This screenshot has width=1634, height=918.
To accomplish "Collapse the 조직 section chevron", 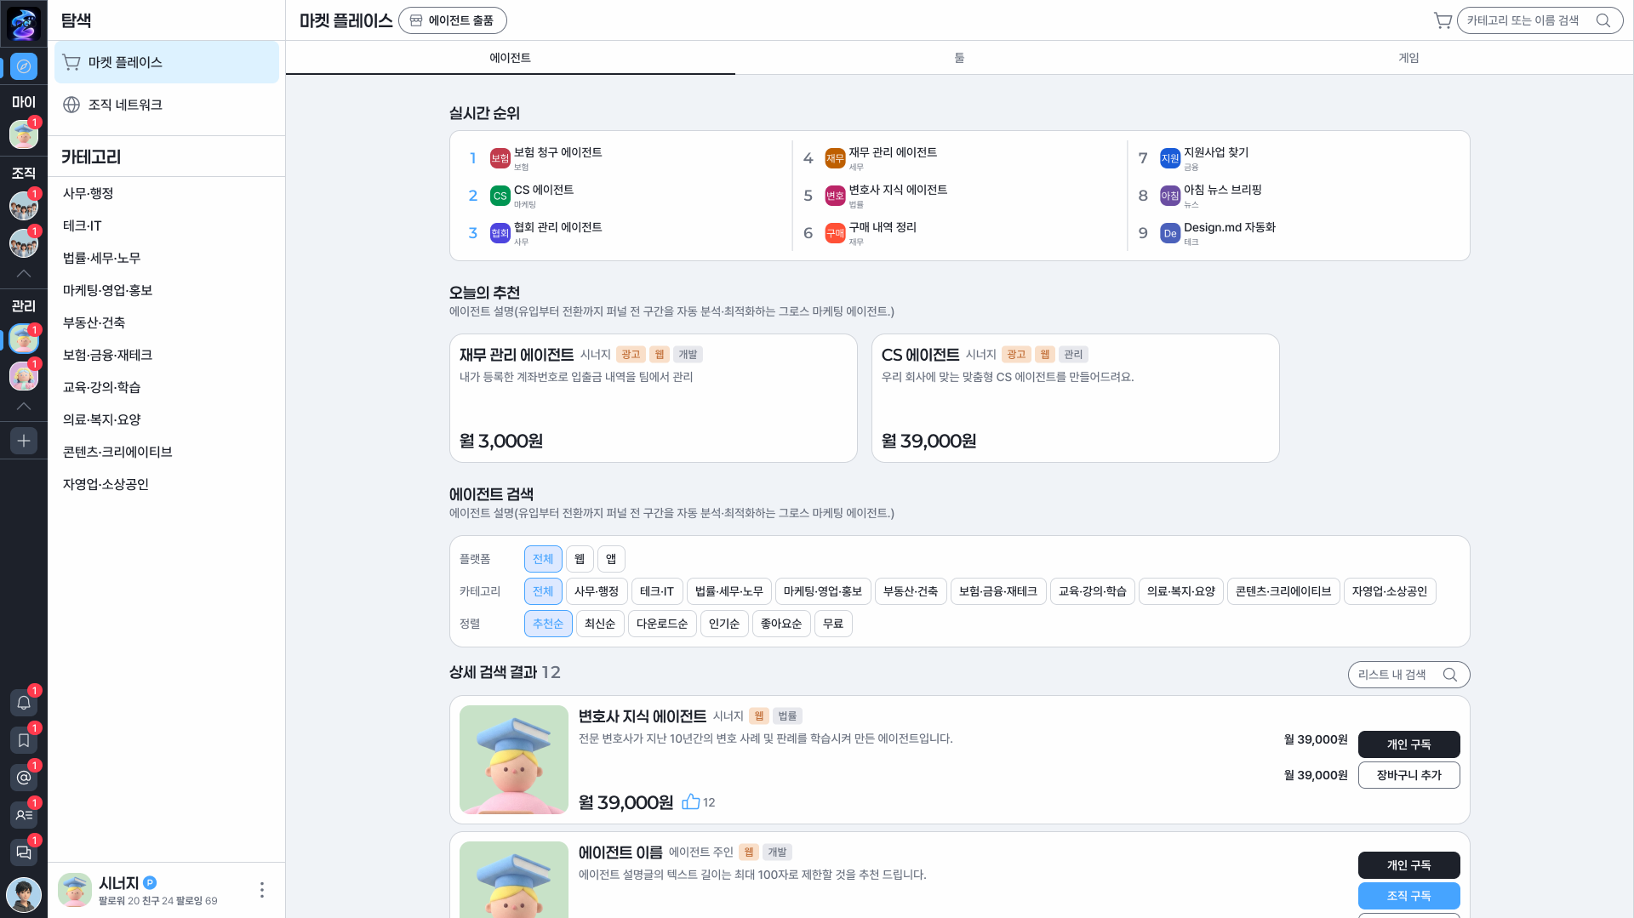I will pyautogui.click(x=24, y=274).
